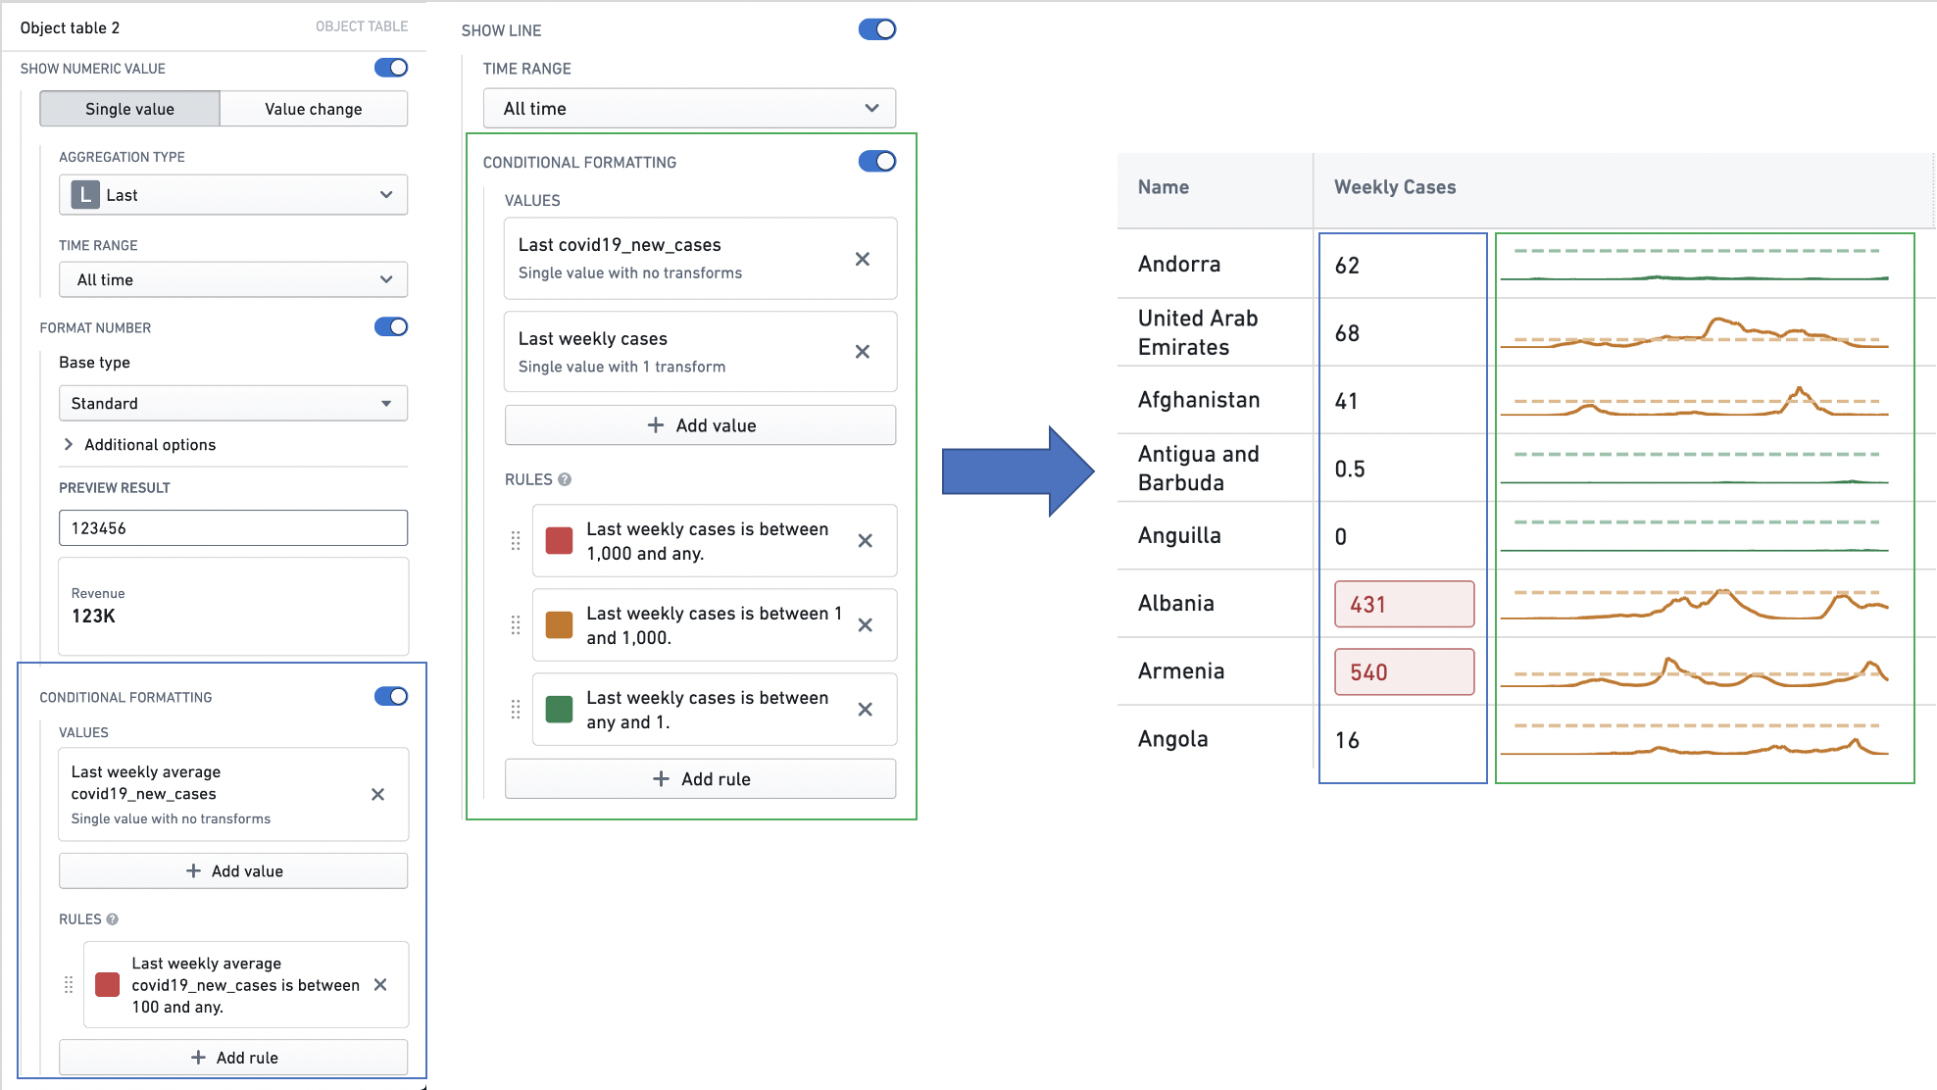Viewport: 1937px width, 1090px height.
Task: Delete rule between 1 and 1,000
Action: click(x=866, y=625)
